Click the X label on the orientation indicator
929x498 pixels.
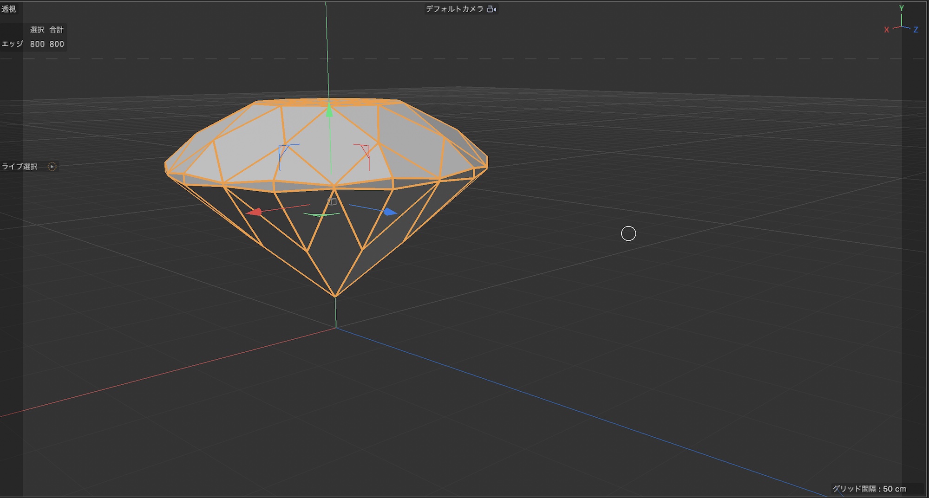886,30
